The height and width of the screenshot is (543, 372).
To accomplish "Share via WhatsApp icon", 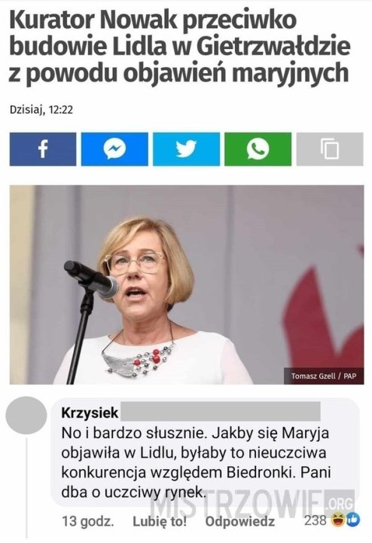I will (x=258, y=149).
